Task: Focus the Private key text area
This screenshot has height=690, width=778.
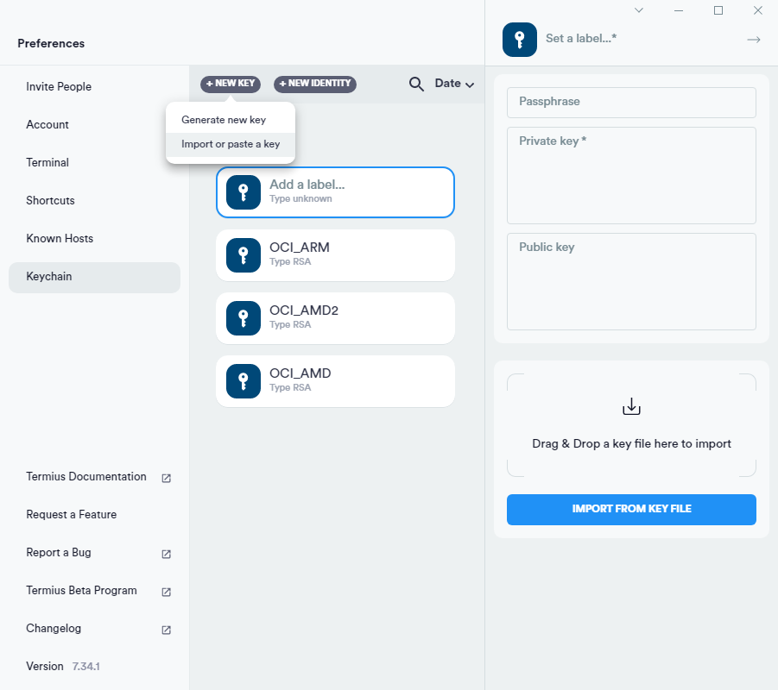Action: tap(631, 175)
